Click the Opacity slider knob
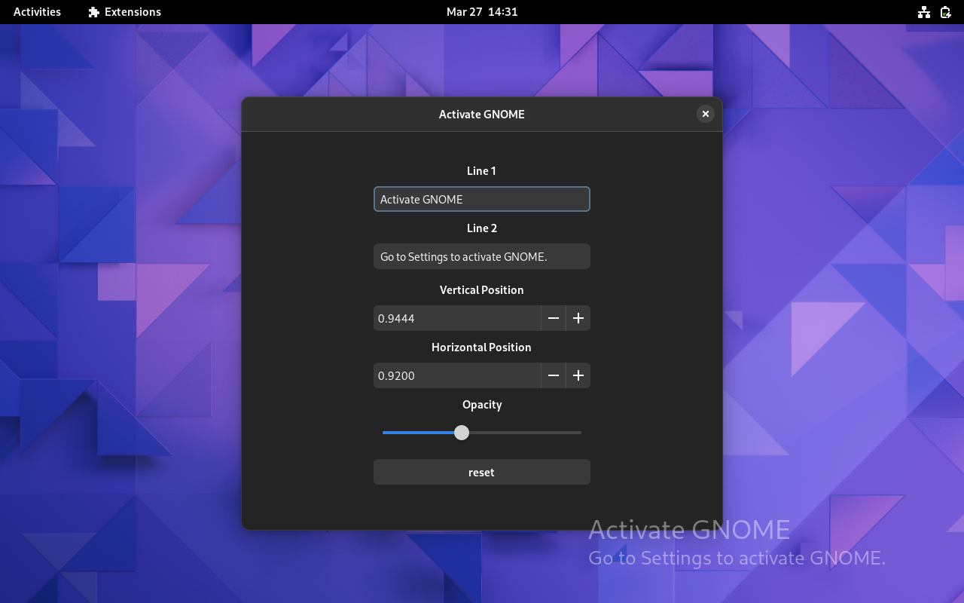This screenshot has height=603, width=964. (x=462, y=433)
